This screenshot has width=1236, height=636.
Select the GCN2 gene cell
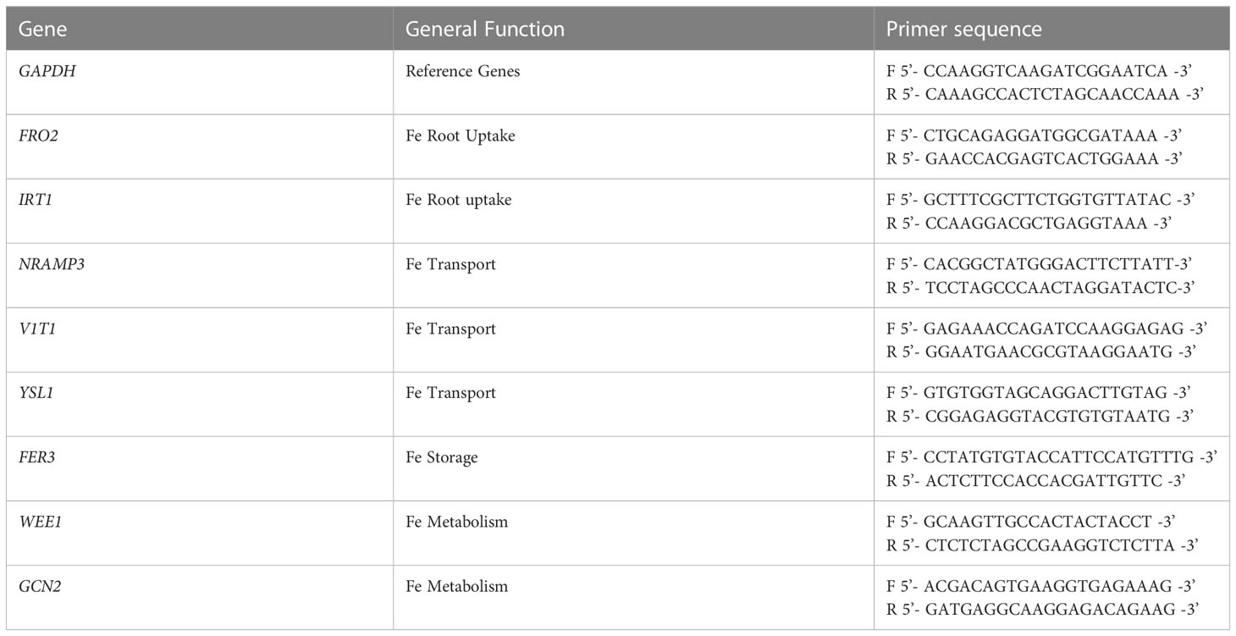[39, 586]
